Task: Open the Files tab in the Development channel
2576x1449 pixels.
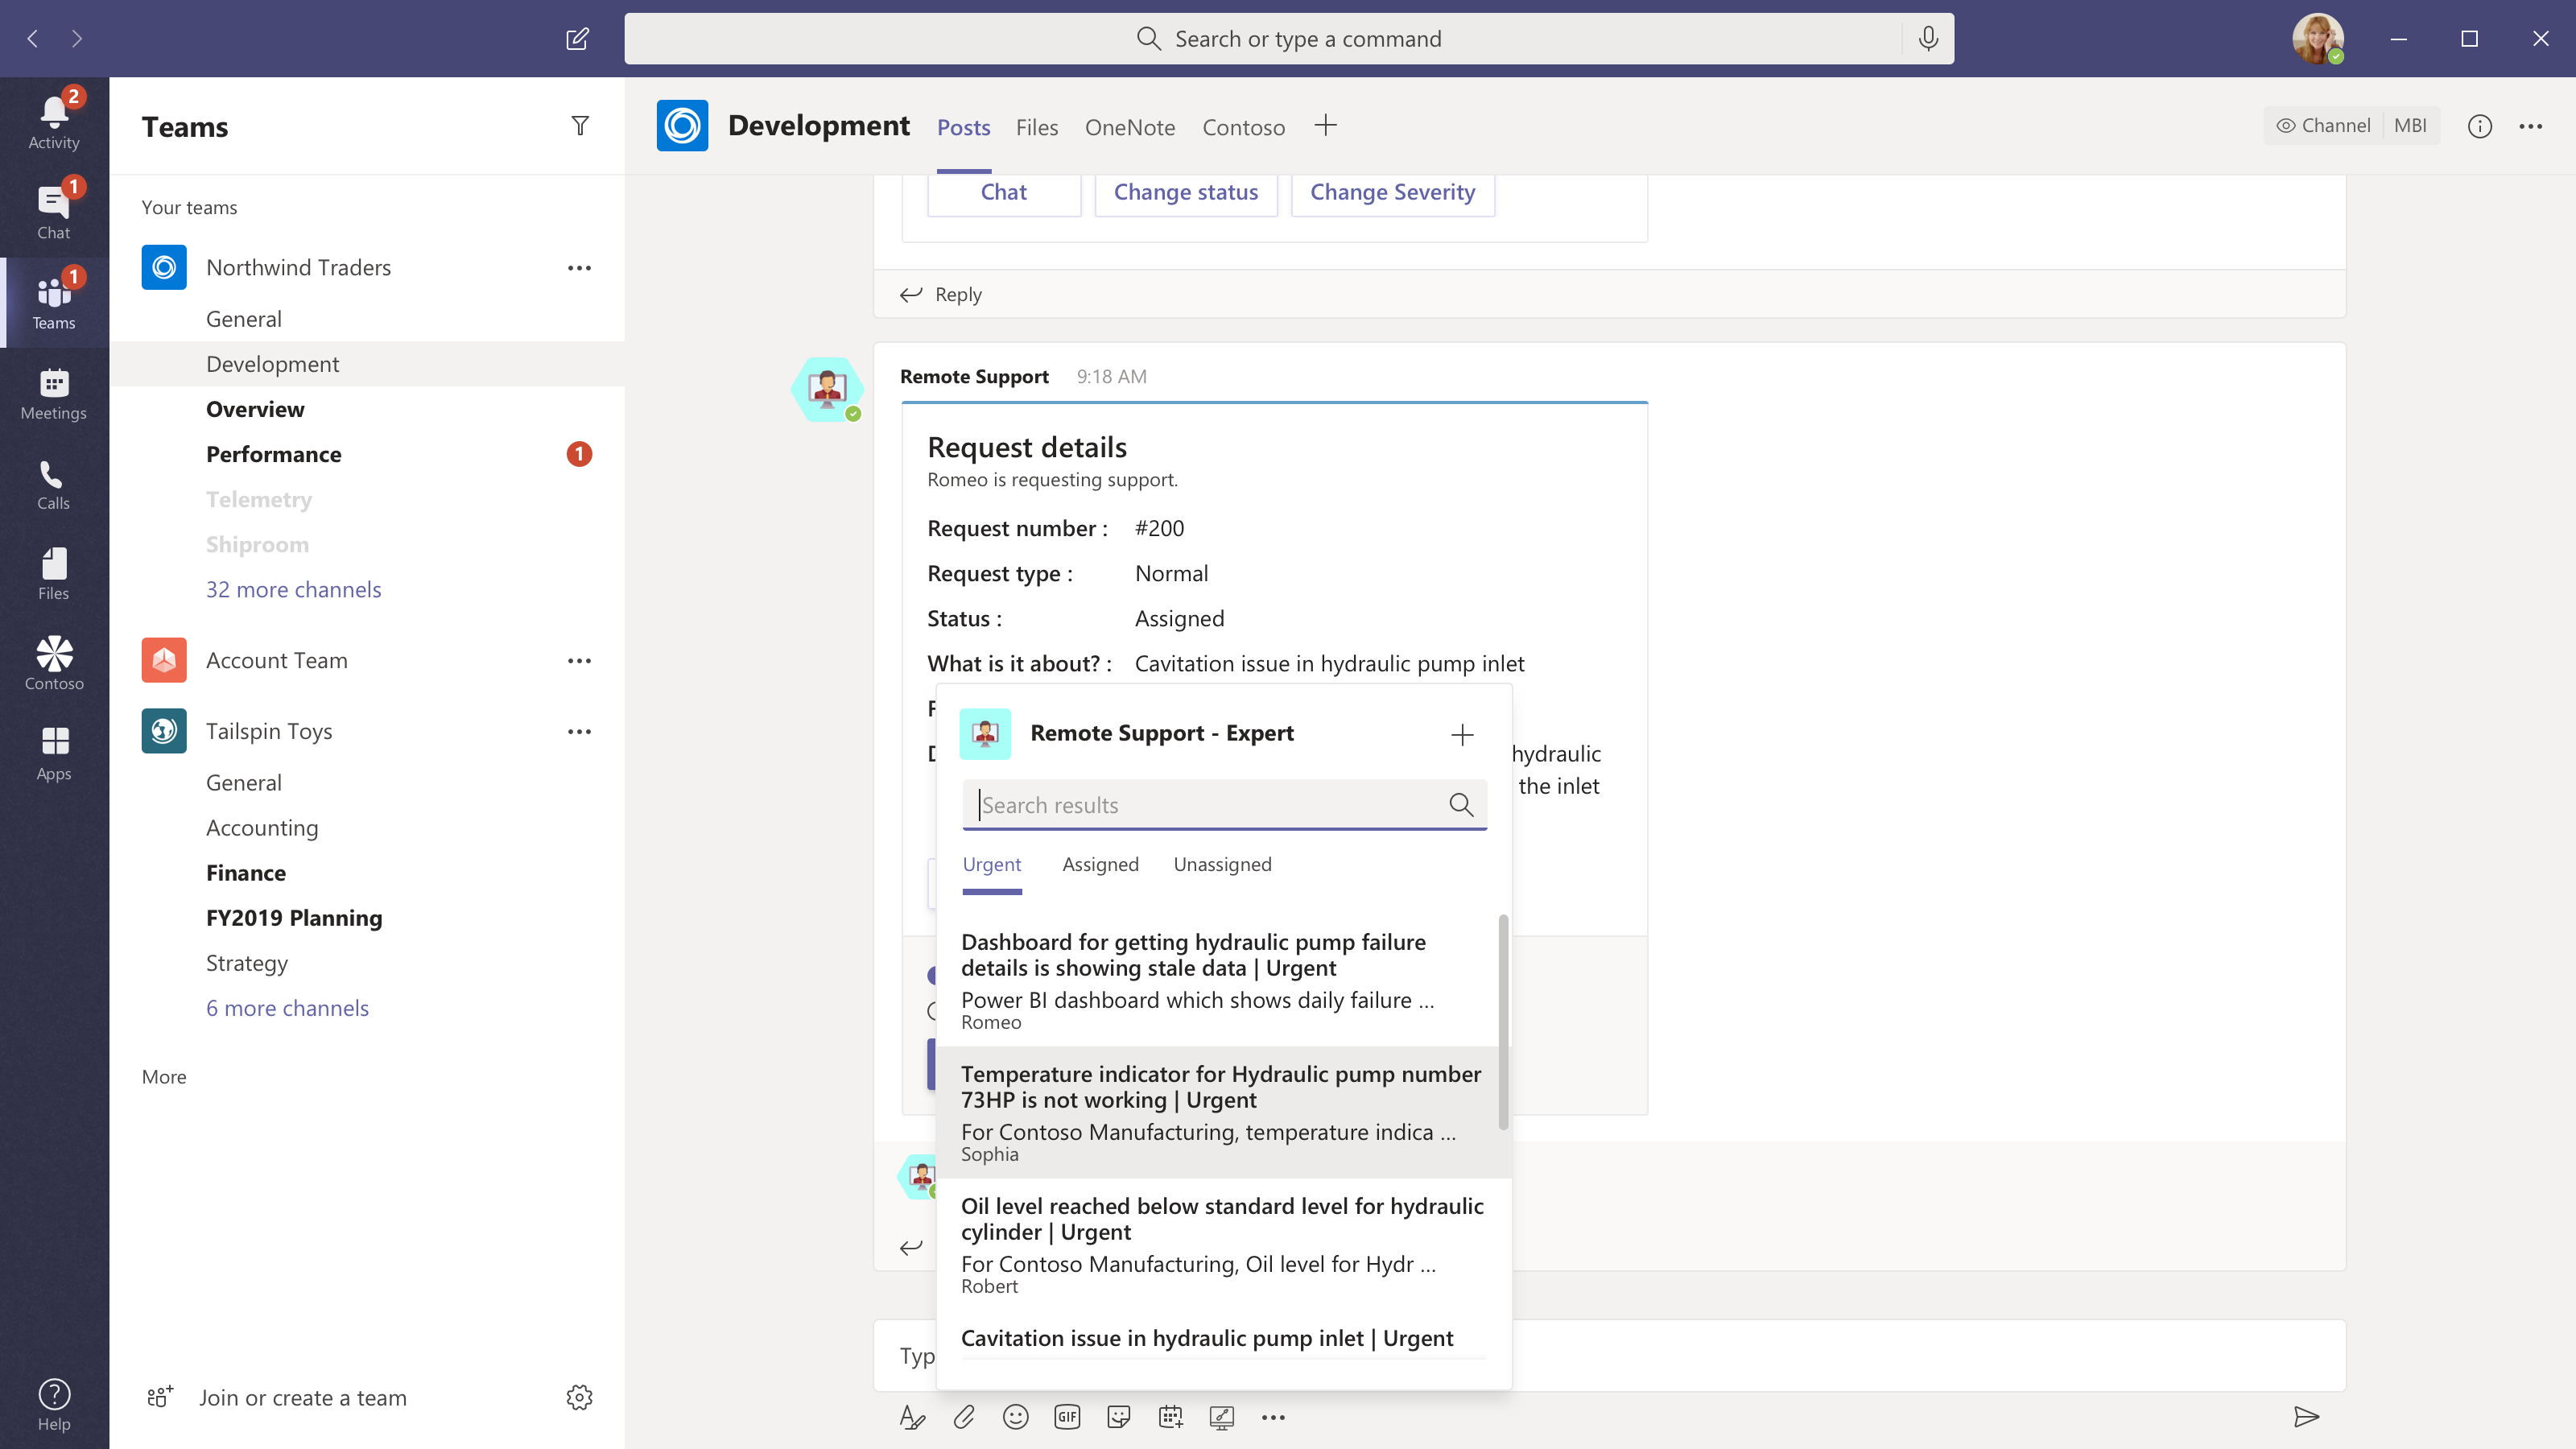Action: pos(1036,127)
